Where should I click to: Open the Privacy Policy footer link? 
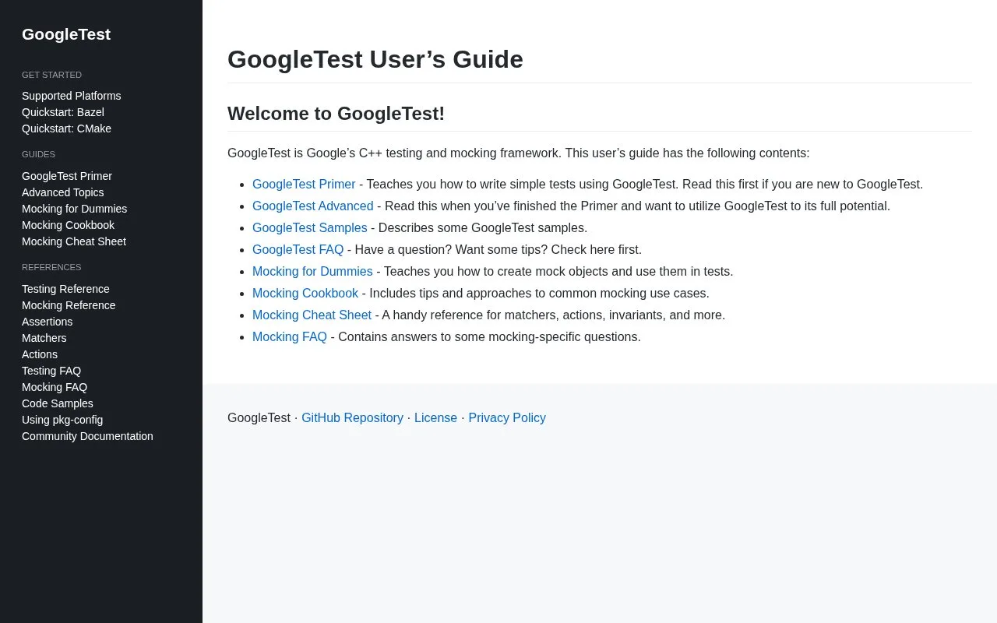[507, 418]
